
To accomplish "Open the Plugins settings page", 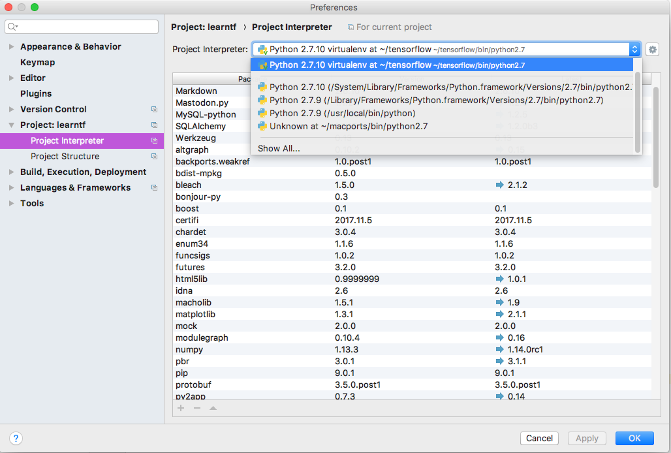I will point(36,93).
